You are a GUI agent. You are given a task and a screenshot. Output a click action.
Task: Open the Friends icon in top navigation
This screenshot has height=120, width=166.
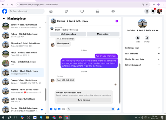pyautogui.click(x=66, y=11)
